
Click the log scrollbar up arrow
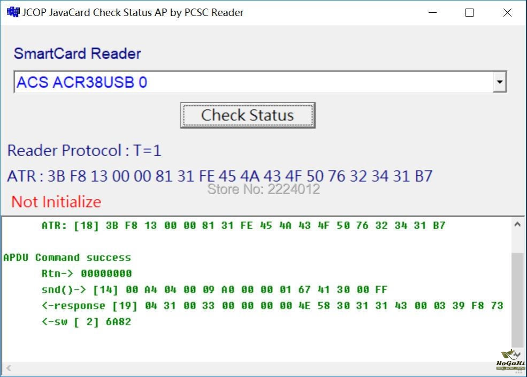click(x=517, y=225)
